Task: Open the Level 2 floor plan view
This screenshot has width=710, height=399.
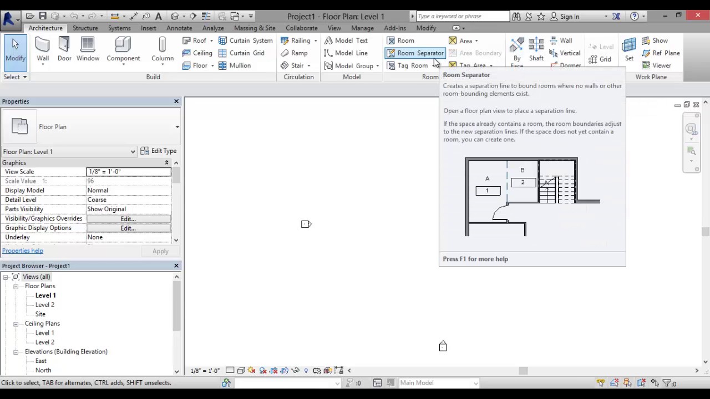Action: coord(45,305)
